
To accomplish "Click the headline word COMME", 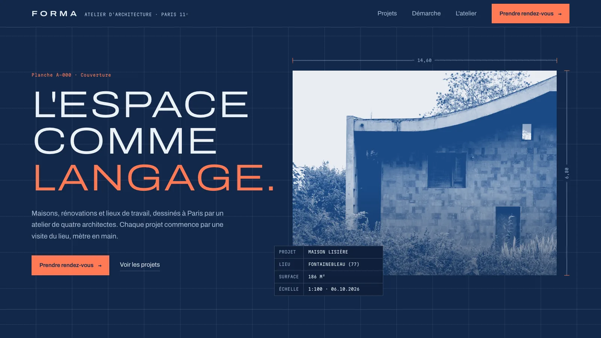I will tap(125, 141).
